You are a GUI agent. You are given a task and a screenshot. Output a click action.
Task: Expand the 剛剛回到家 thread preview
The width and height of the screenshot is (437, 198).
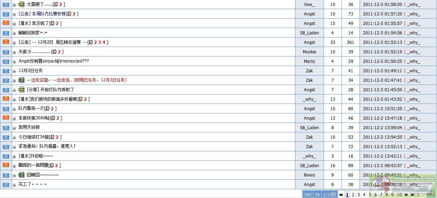[14, 33]
